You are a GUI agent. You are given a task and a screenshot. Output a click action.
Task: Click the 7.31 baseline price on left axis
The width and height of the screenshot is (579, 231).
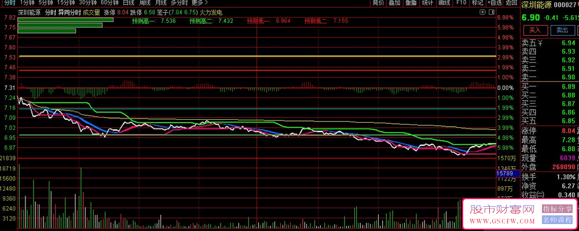9,88
